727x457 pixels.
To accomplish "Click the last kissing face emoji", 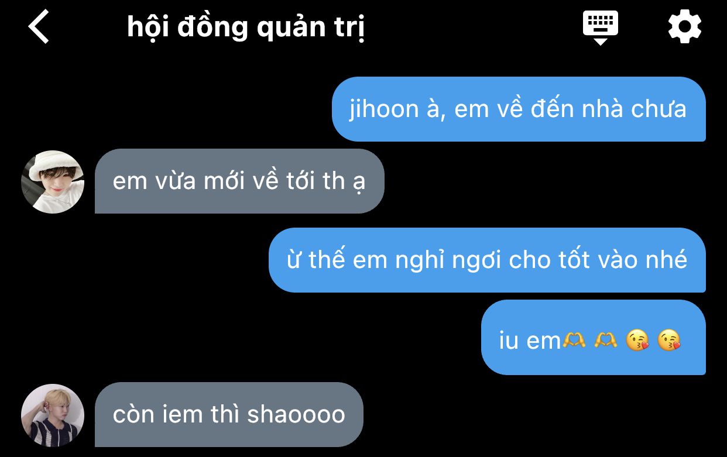I will click(x=669, y=340).
